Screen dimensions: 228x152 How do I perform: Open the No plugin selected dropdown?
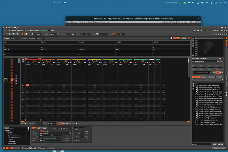coord(205,61)
